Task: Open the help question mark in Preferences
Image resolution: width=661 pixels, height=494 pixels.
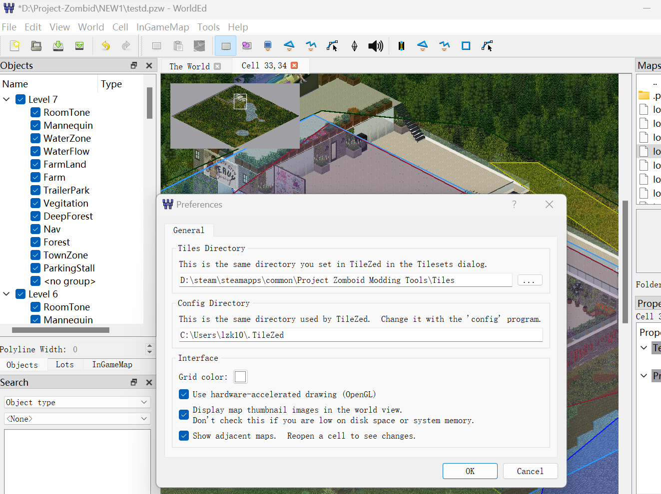Action: point(514,204)
